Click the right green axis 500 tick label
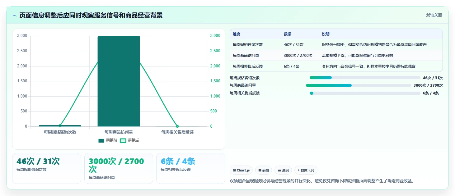This screenshot has height=196, width=455. 213,111
